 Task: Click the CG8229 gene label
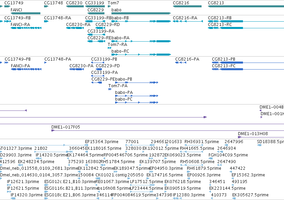coord(96,10)
